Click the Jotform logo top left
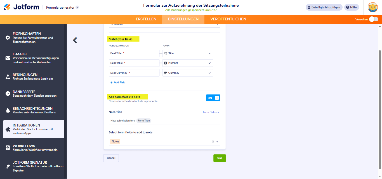382x179 pixels. (22, 7)
